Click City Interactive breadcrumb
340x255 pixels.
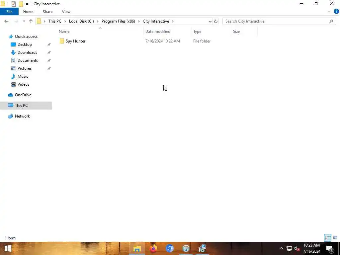(x=156, y=21)
